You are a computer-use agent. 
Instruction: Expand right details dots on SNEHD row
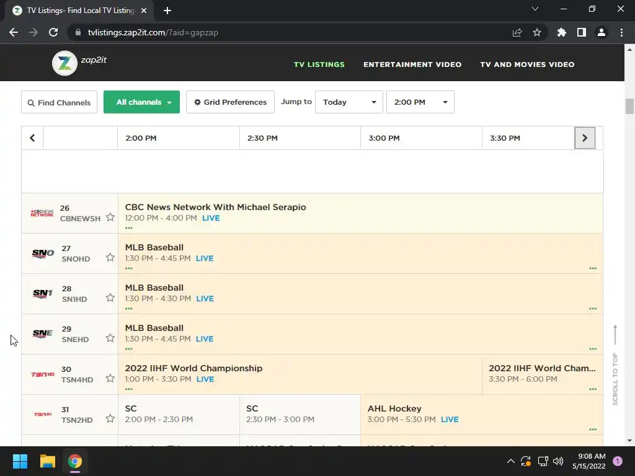pyautogui.click(x=593, y=349)
